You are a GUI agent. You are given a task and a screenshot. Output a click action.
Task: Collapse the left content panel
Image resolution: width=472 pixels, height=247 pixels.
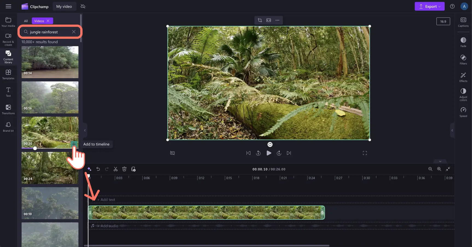(85, 130)
